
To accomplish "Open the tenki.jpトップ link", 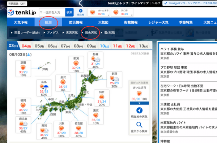I will coord(118,3).
